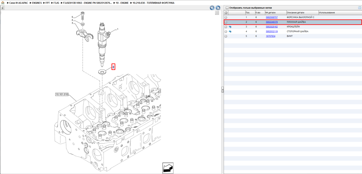The height and width of the screenshot is (174, 362).
Task: Click the pin toolbar icon above the diagram
Action: click(x=3, y=8)
